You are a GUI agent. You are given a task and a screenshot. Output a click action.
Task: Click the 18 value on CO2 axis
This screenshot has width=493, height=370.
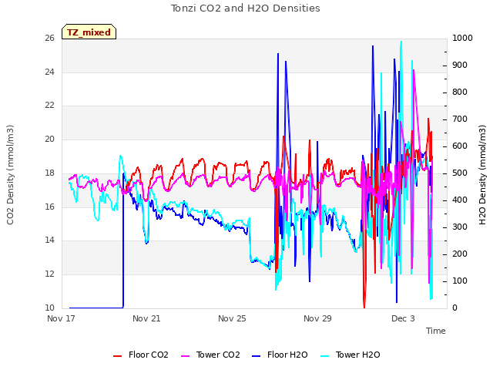coord(49,173)
